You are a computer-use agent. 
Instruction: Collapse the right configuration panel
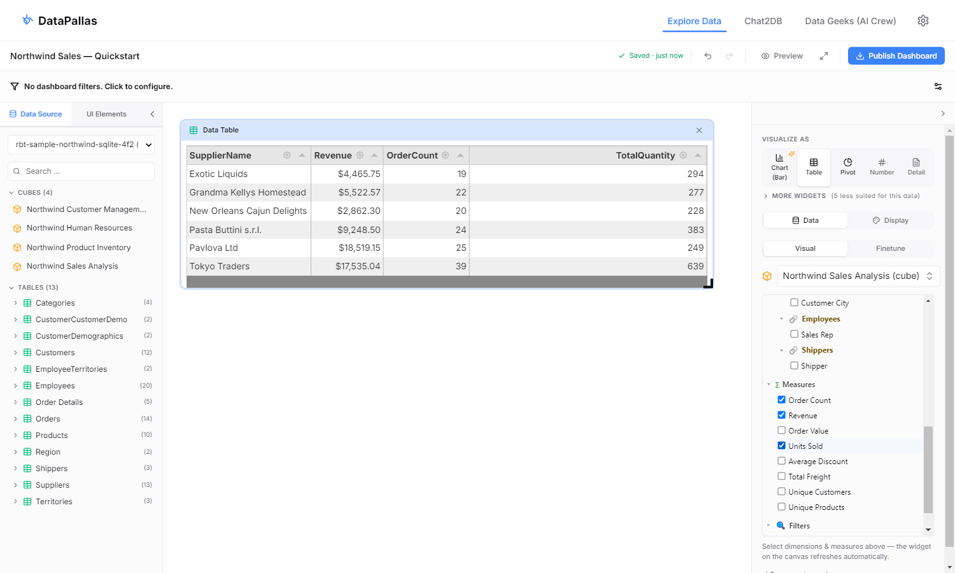click(943, 113)
